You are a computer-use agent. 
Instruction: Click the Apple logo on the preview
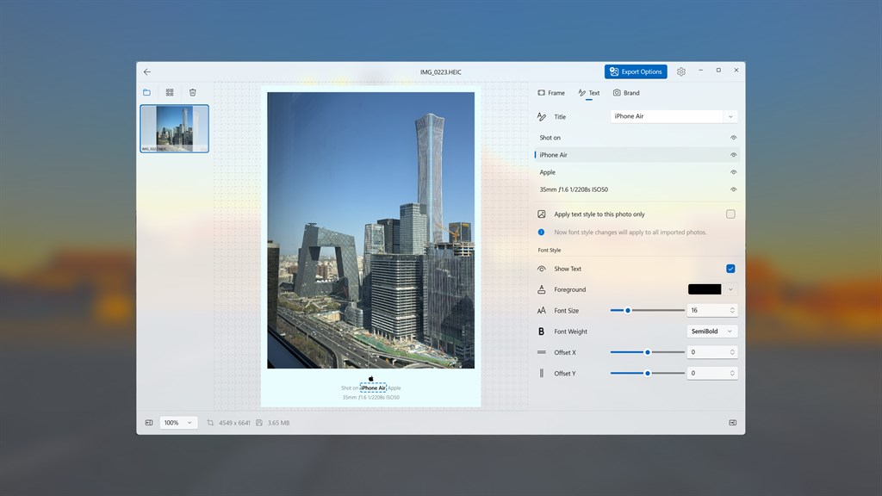(x=370, y=379)
